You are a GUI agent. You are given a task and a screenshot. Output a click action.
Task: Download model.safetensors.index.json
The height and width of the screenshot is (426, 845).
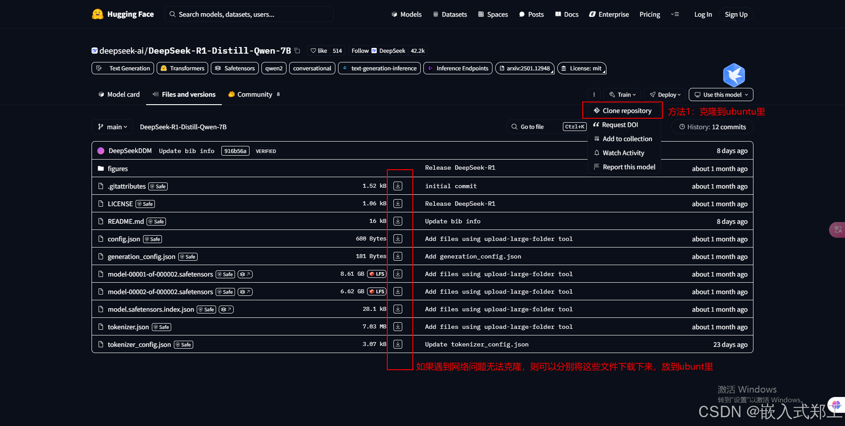[398, 309]
